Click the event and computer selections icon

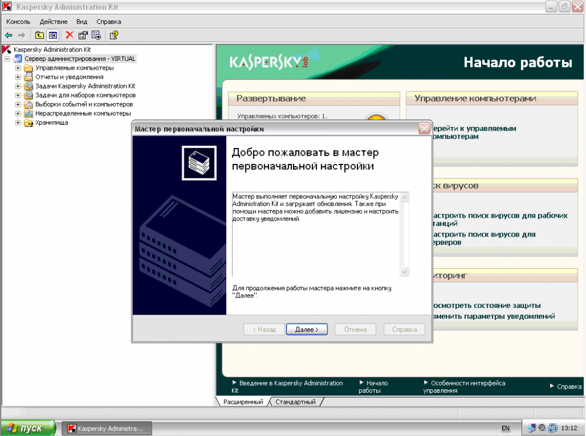pyautogui.click(x=28, y=104)
